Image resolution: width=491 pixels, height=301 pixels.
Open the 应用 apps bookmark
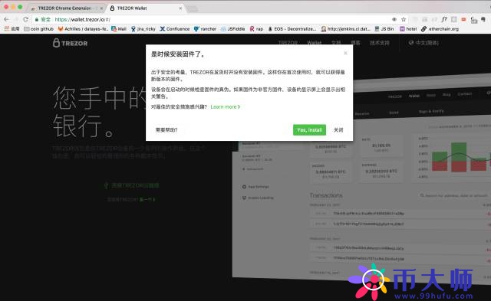[12, 29]
